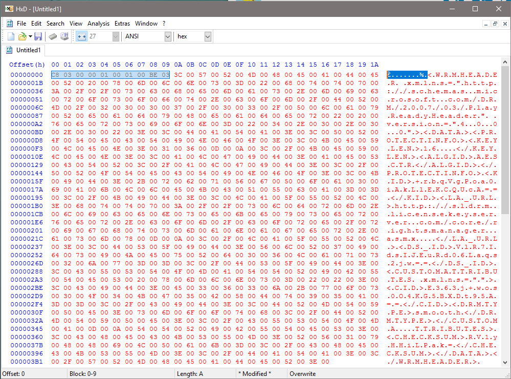Open the Analysis menu
This screenshot has height=379, width=511.
[x=98, y=23]
